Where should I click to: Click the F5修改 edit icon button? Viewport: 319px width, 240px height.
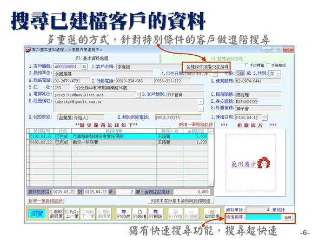click(123, 213)
